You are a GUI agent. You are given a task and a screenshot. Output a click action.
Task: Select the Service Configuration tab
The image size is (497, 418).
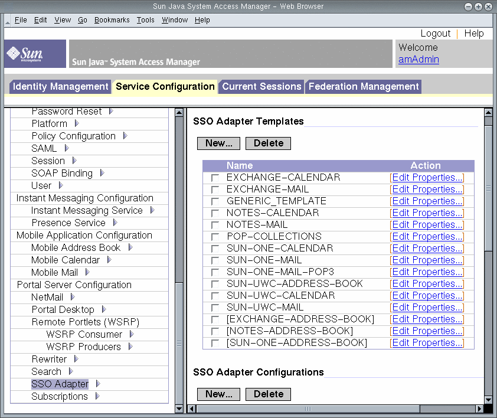(x=165, y=87)
